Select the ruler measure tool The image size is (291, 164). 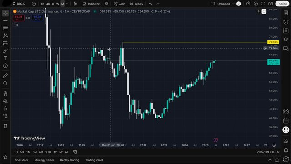5,76
